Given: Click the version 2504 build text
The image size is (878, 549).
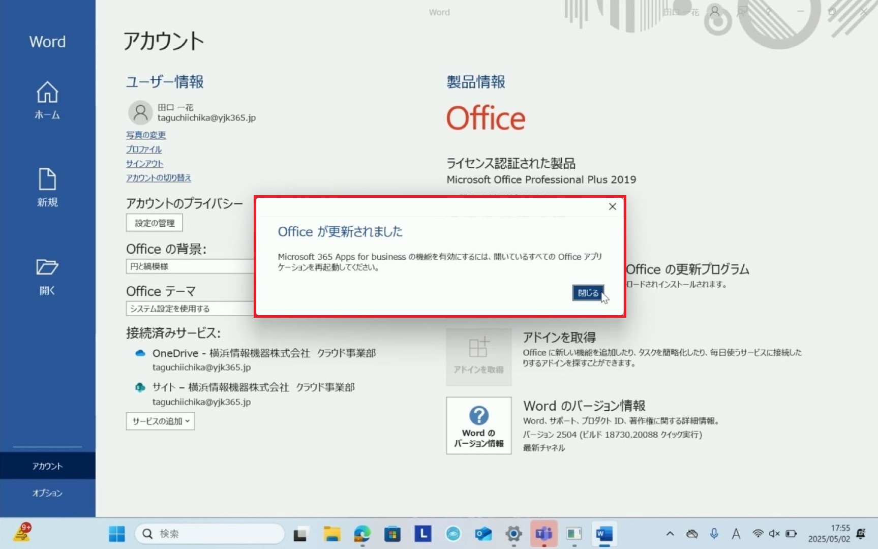Looking at the screenshot, I should [613, 435].
